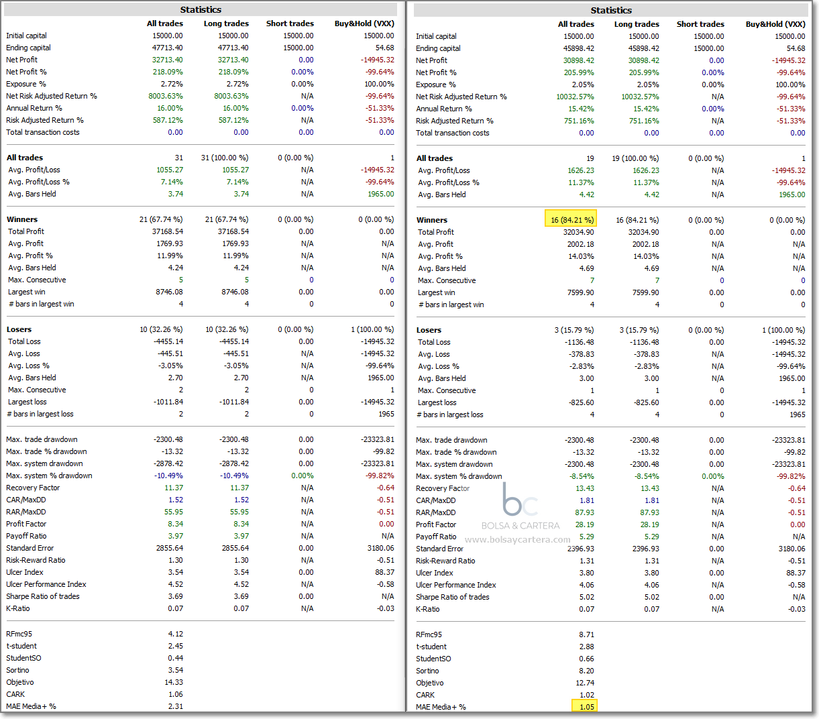Screen dimensions: 819x719
Task: Click right panel Buy&Hold Standard Error 3180.06
Action: [792, 549]
